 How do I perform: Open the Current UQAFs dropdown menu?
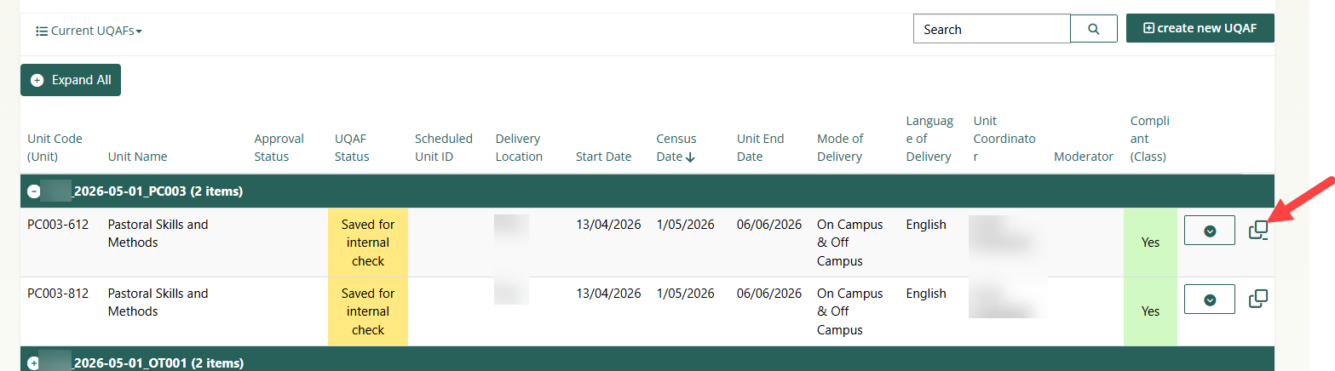coord(89,31)
